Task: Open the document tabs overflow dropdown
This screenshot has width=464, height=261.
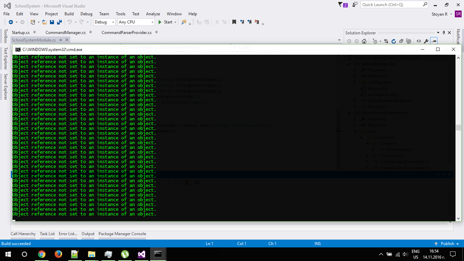Action: click(339, 40)
